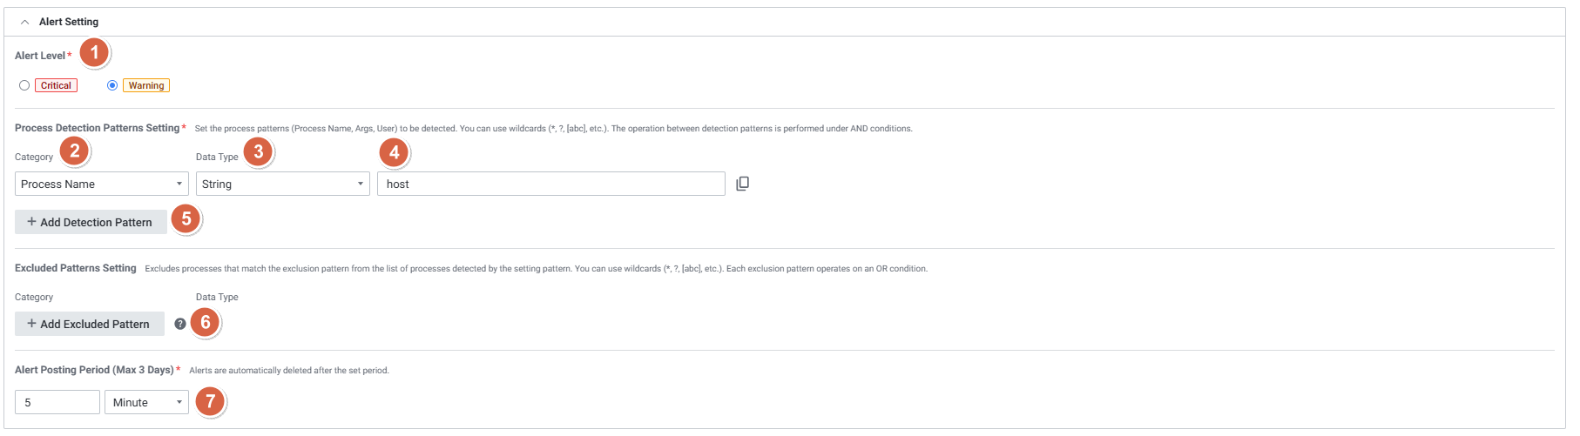1580x436 pixels.
Task: Collapse the Alert Setting section chevron
Action: click(25, 22)
